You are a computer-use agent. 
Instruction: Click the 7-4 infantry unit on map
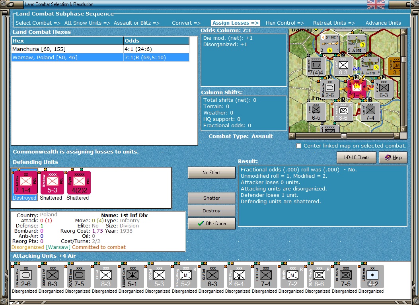[x=370, y=112]
